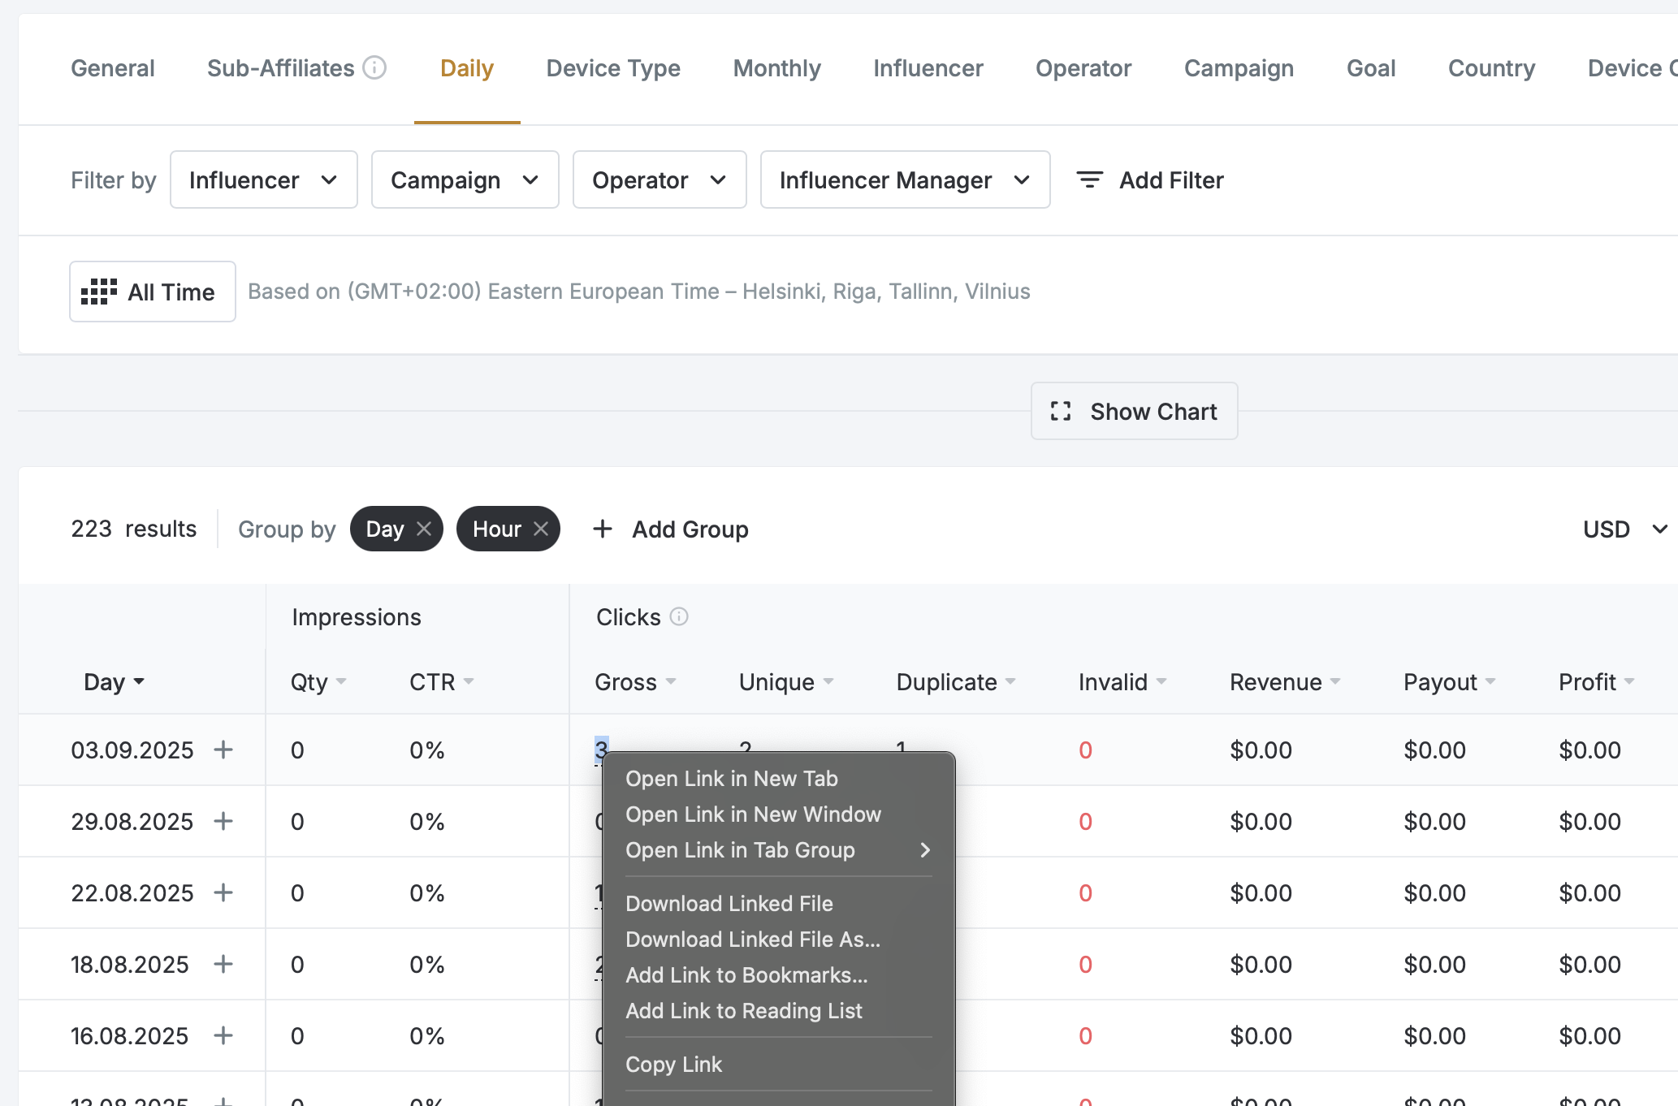
Task: Sort by the CTR column
Action: [442, 682]
